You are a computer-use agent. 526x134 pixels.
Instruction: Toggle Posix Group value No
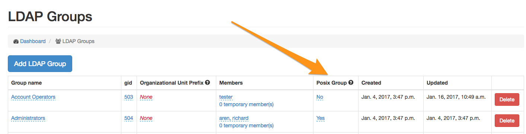320,97
